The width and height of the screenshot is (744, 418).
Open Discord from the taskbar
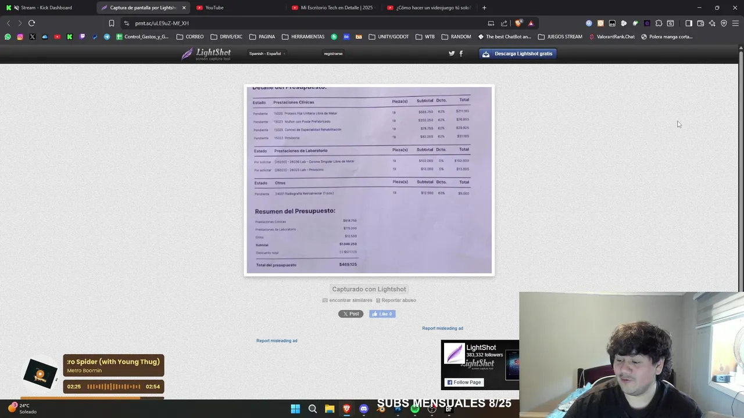364,409
